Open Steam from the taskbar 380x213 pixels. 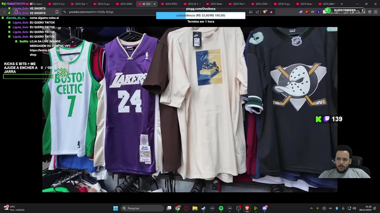pyautogui.click(x=203, y=208)
